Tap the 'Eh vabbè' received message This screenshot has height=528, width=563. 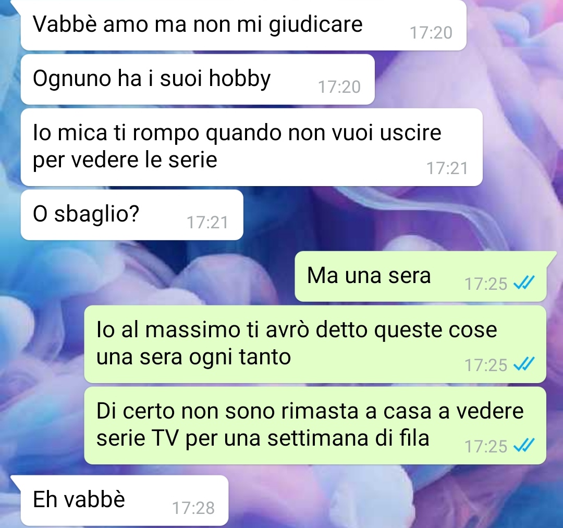(x=124, y=500)
